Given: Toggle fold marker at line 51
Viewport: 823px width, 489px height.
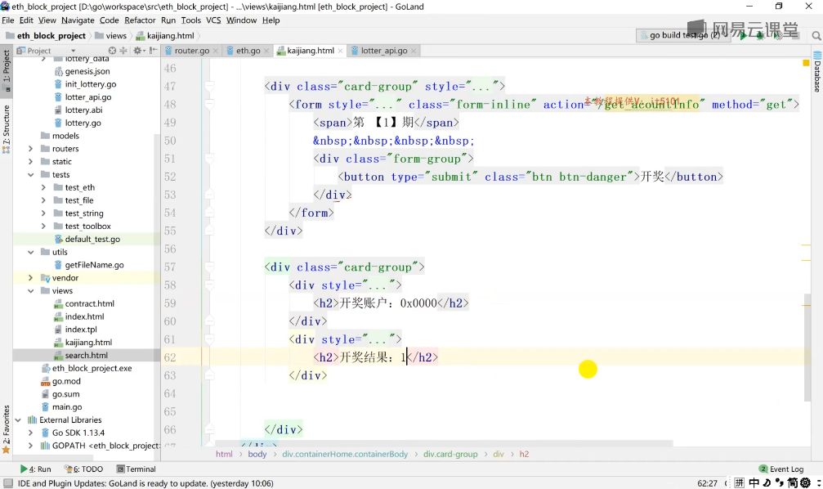Looking at the screenshot, I should (x=209, y=159).
